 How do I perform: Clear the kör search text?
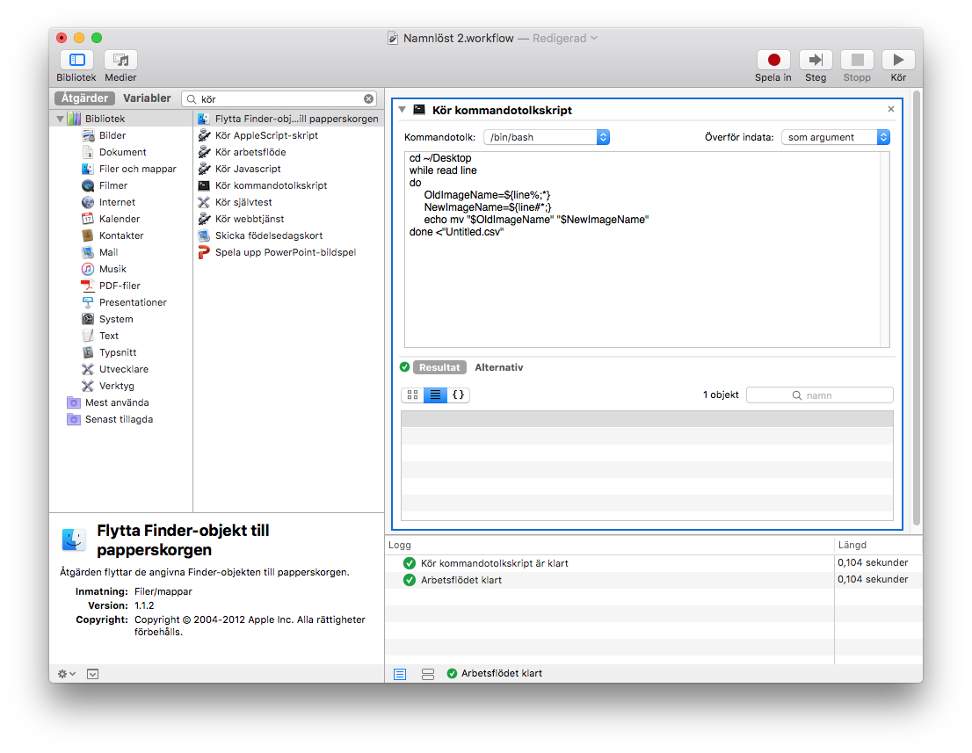pyautogui.click(x=369, y=98)
